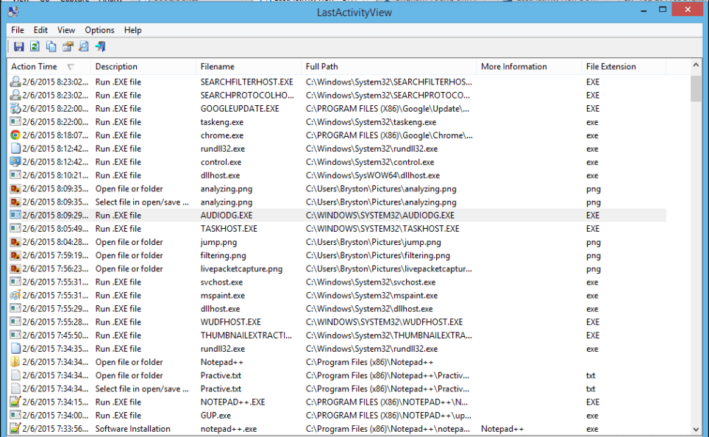Click the Chrome icon in chrome.exe row
The image size is (709, 437).
15,135
